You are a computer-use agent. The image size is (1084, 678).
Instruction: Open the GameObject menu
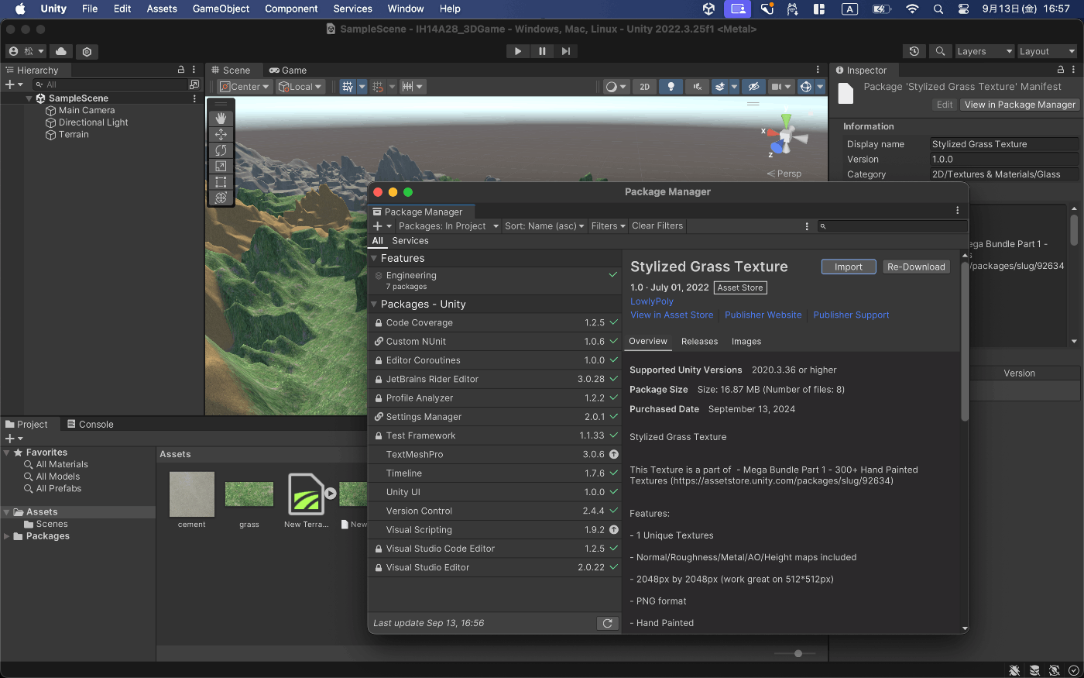click(221, 9)
